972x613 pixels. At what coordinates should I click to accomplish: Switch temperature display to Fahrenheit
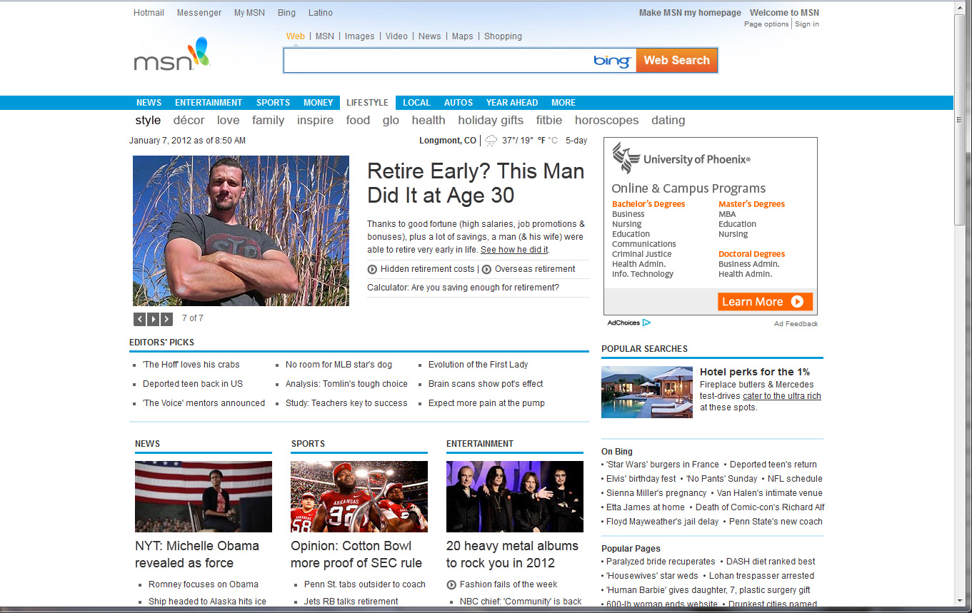click(541, 141)
